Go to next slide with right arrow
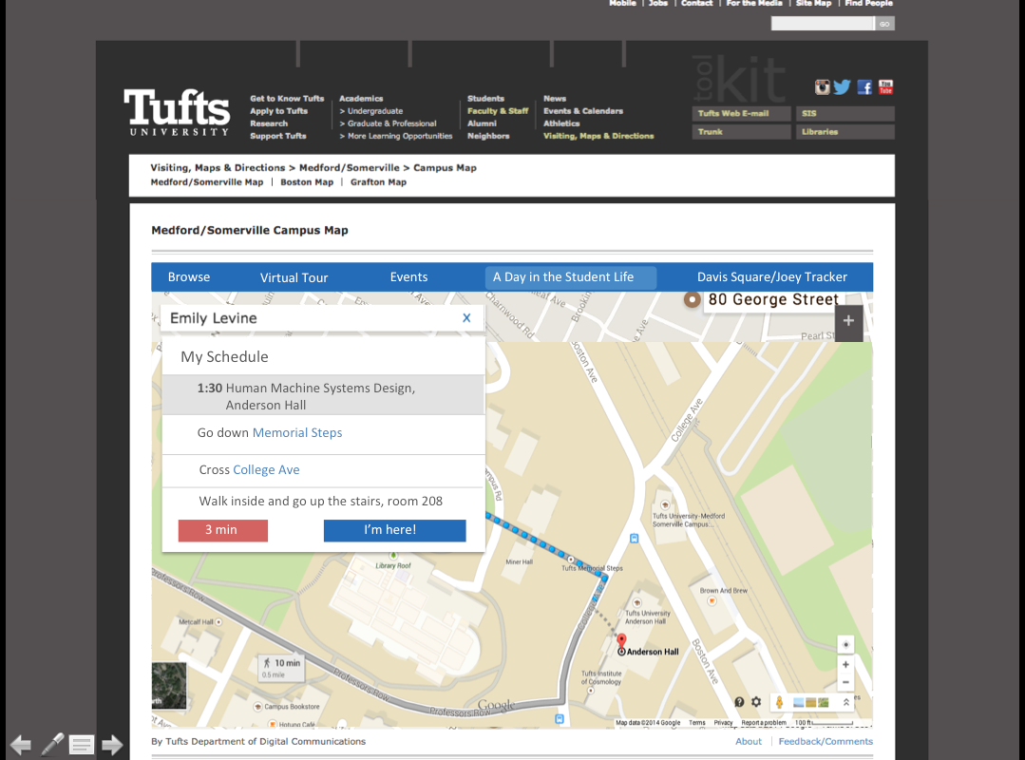The image size is (1025, 760). [x=112, y=745]
